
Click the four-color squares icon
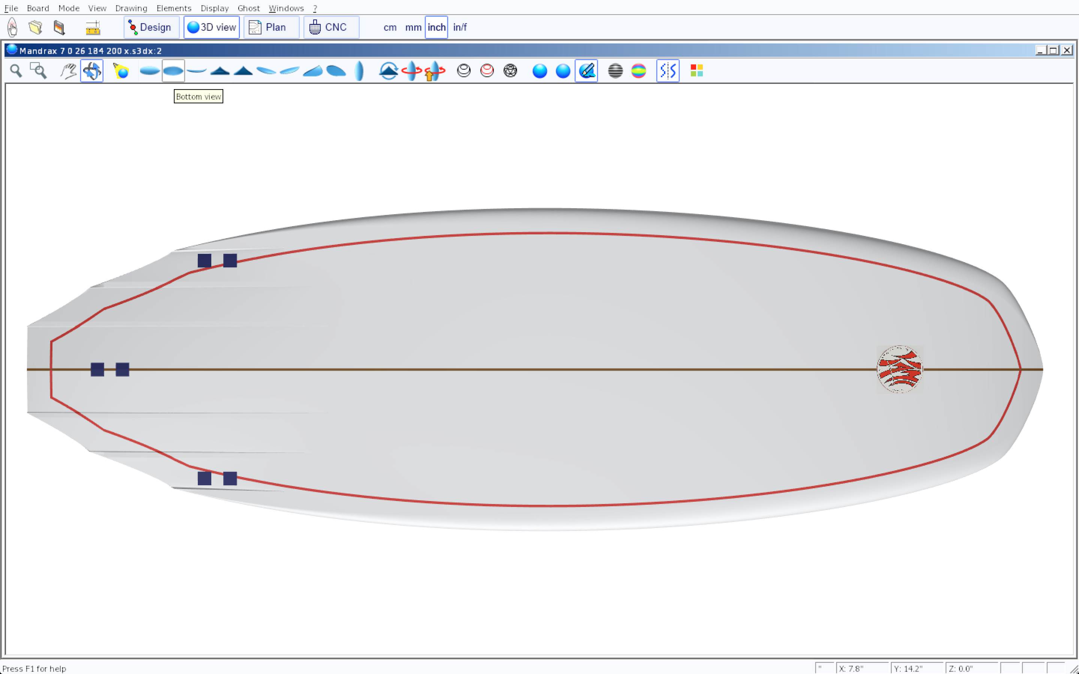click(696, 71)
